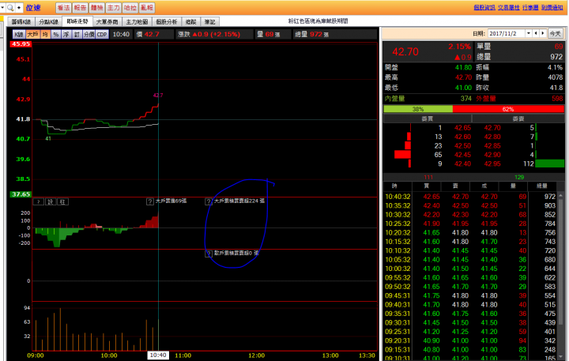Open the 哈拉 button in orange toolbar
Image resolution: width=569 pixels, height=361 pixels.
click(x=130, y=8)
